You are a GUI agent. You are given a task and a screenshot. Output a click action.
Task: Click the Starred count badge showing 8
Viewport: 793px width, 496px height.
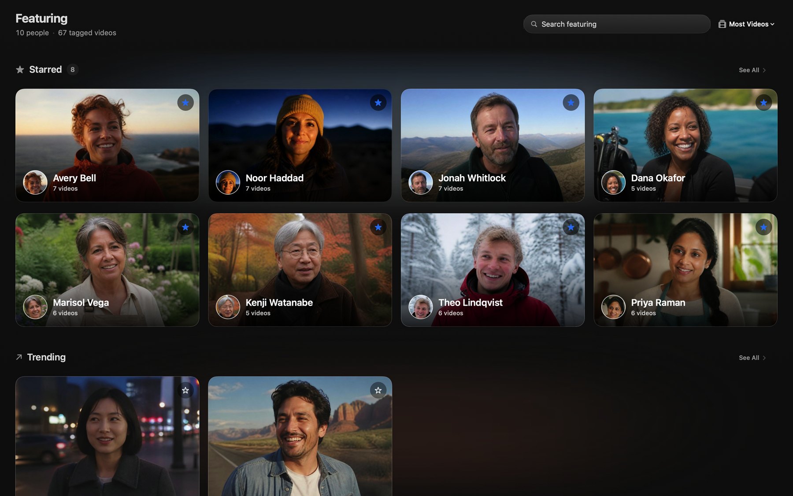[x=73, y=70]
